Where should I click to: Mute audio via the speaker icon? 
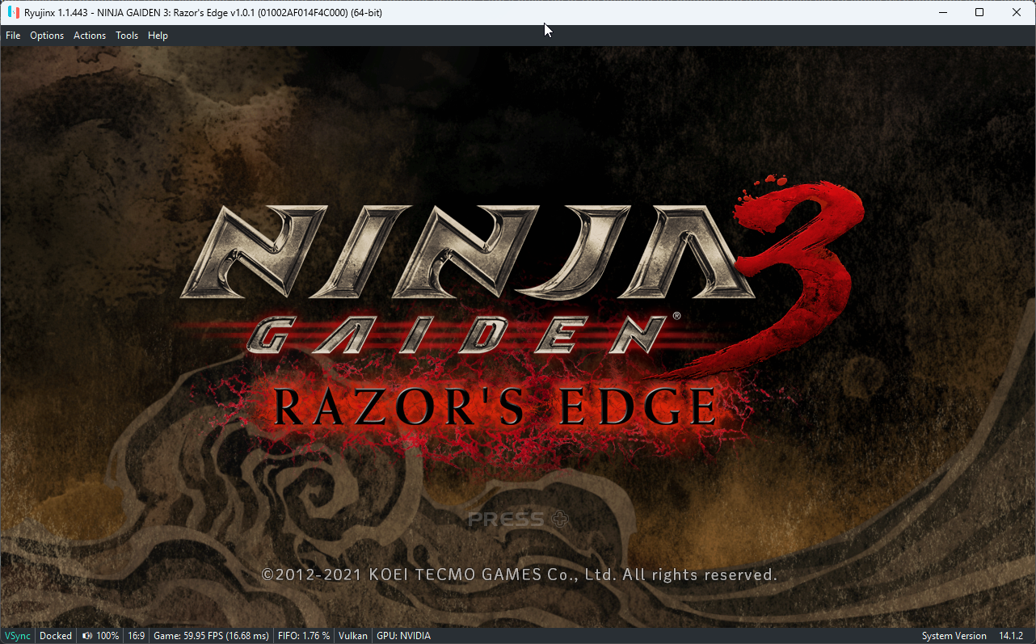pos(86,636)
